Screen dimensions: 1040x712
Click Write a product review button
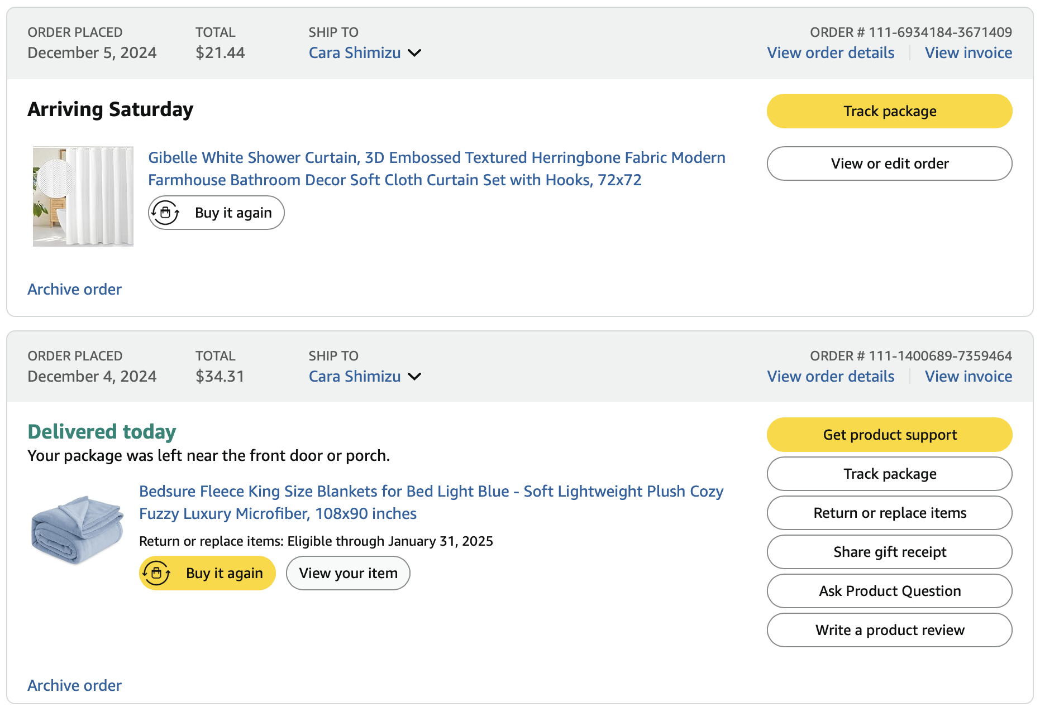tap(889, 630)
